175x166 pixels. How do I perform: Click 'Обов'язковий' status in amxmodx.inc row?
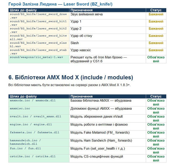coord(156,102)
